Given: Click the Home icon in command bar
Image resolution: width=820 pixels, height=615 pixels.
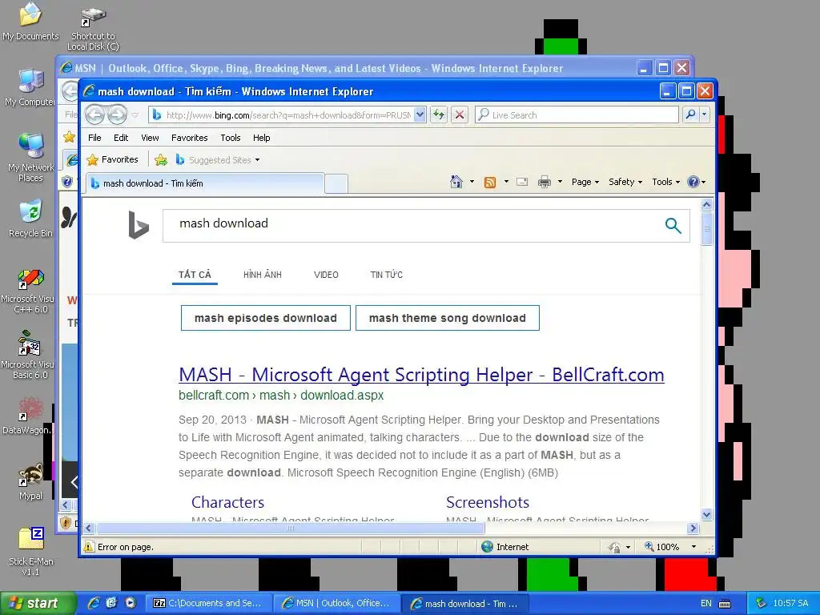Looking at the screenshot, I should (x=456, y=182).
